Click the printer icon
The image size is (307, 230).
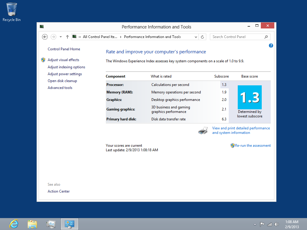203,130
